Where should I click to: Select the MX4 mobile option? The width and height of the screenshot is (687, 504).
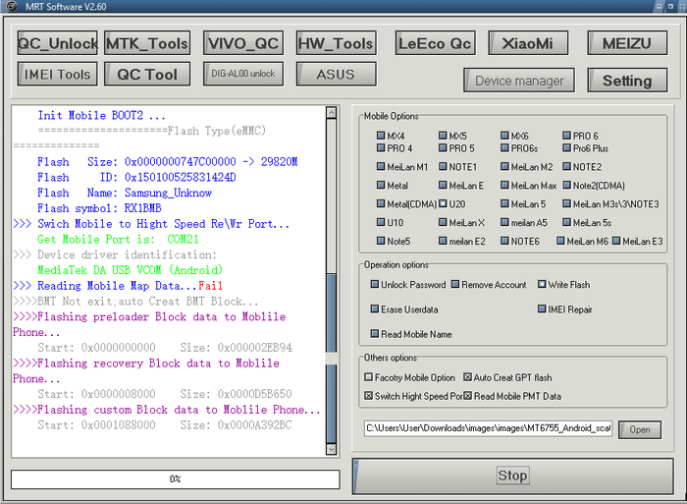[381, 136]
